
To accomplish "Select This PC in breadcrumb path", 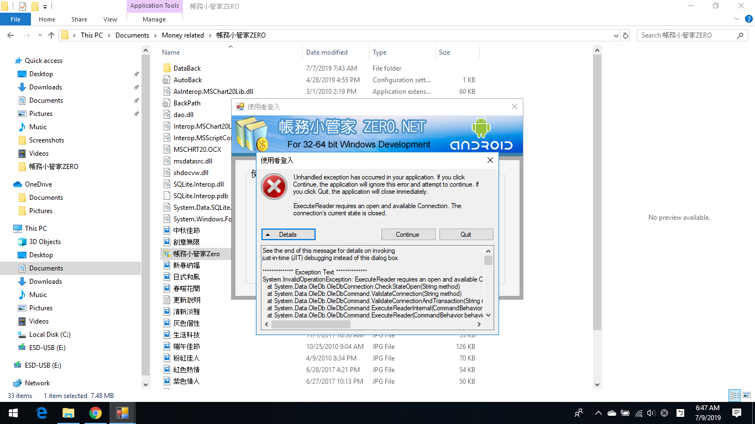I will [92, 35].
